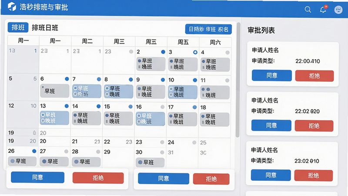Open notifications via the bell icon

(x=323, y=9)
